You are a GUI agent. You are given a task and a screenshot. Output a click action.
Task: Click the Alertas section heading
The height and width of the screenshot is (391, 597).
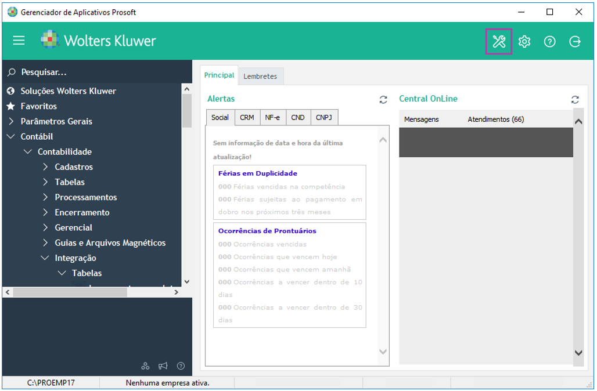click(x=221, y=99)
